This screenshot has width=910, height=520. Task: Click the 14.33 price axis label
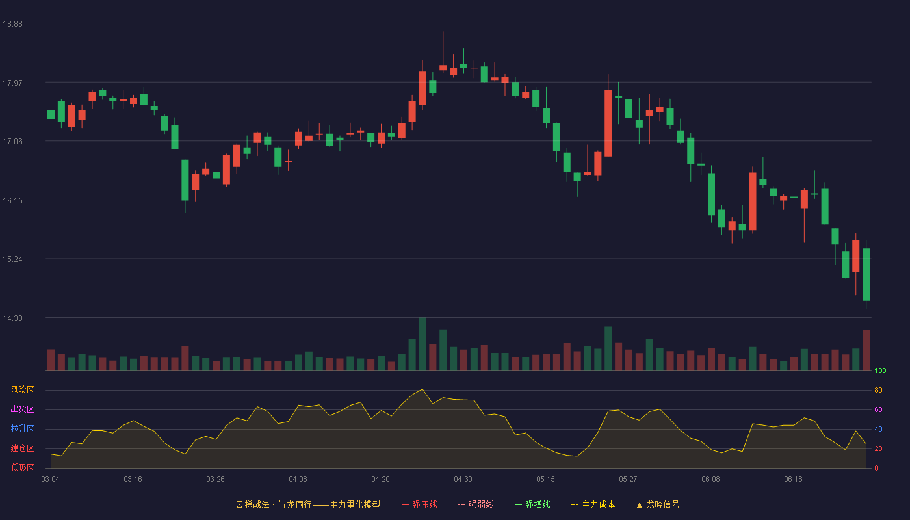pos(12,318)
